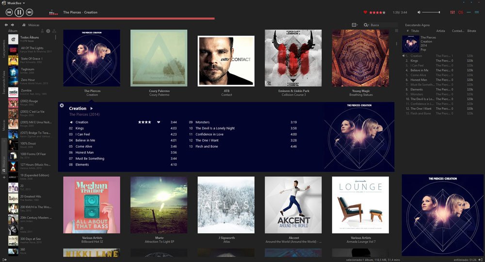Open the Músicas library tab

[31, 25]
